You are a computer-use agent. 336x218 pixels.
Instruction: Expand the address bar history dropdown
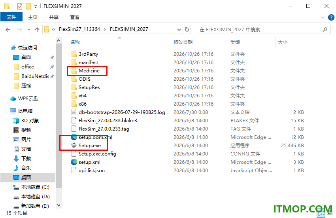coord(179,30)
